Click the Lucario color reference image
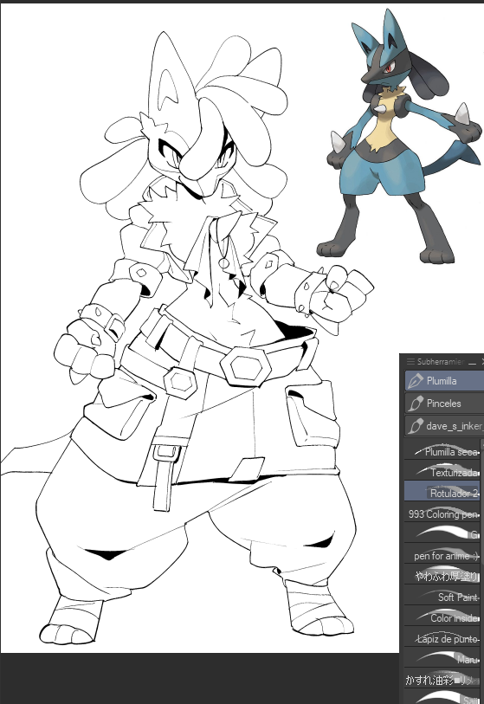 click(x=398, y=136)
